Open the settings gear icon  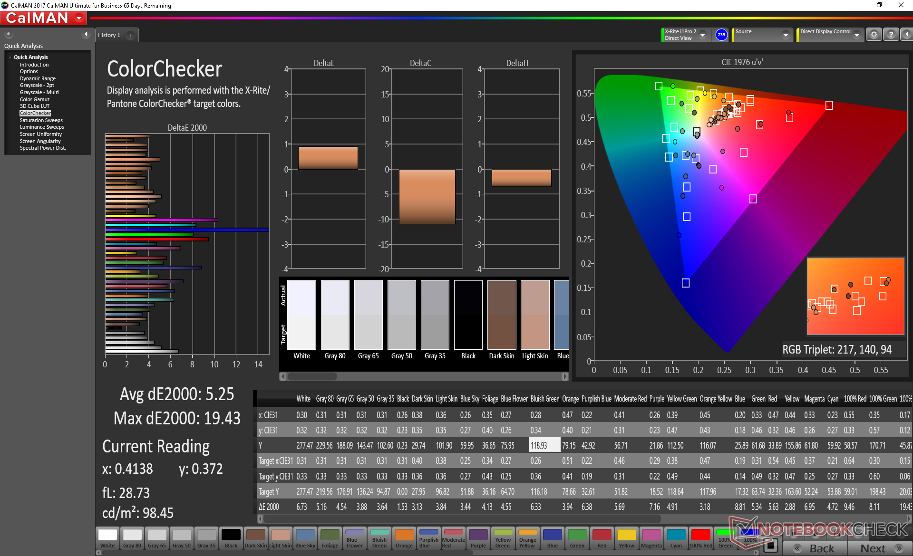point(874,35)
